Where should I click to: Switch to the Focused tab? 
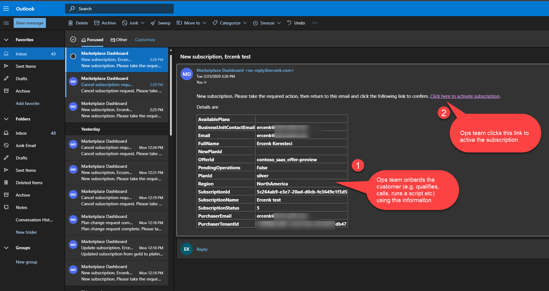point(92,40)
